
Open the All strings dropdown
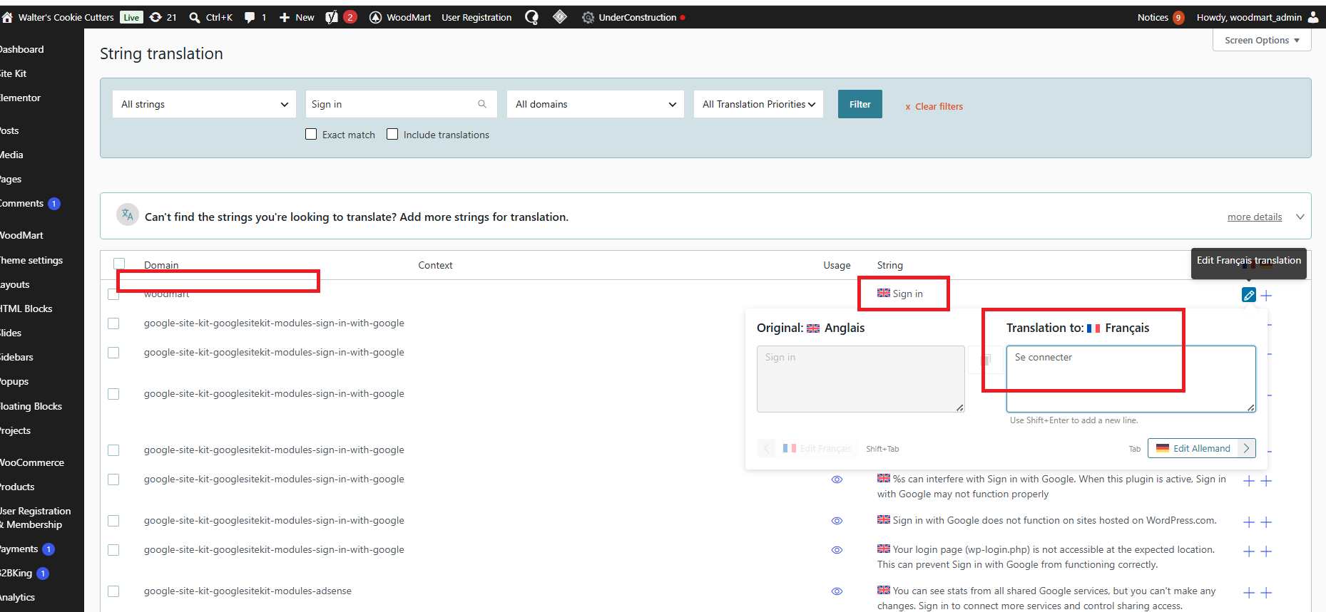coord(204,104)
